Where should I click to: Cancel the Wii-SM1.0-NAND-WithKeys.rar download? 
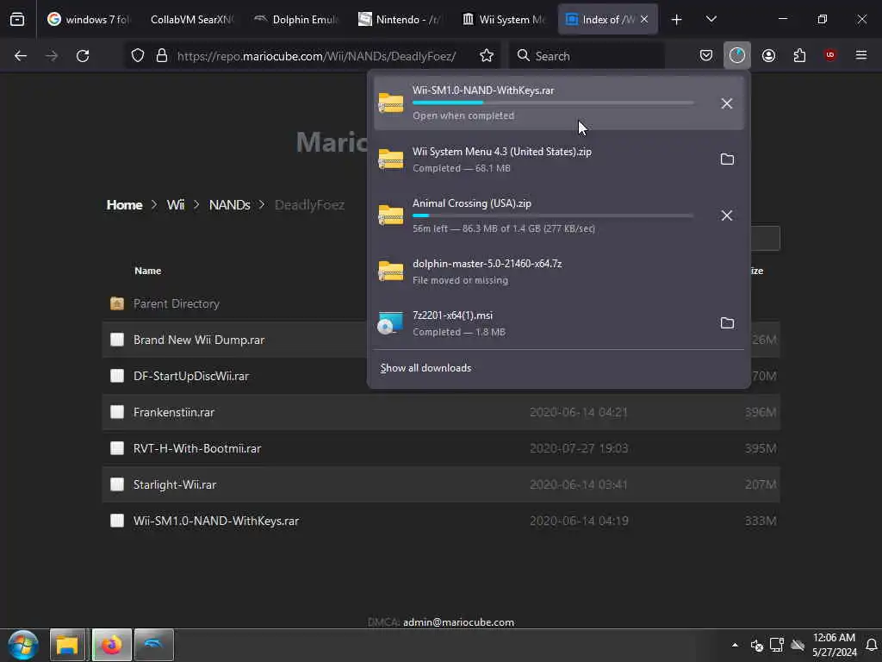click(x=727, y=103)
